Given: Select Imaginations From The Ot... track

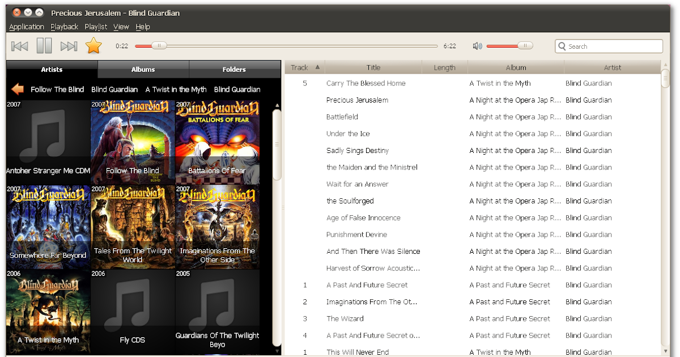Looking at the screenshot, I should coord(473,301).
